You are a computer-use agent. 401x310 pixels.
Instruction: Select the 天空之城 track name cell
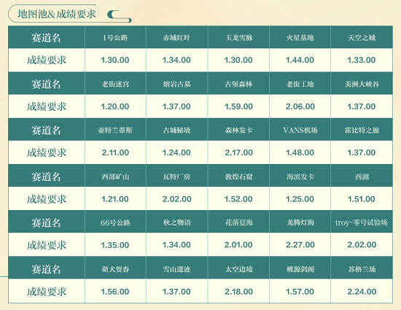(x=362, y=38)
